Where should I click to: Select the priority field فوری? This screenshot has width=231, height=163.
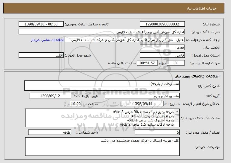click(162, 48)
